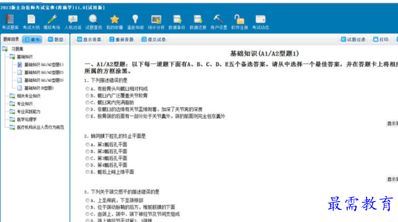The height and width of the screenshot is (222, 398).
Task: Click the heading 基础知识(A1/A2型题1)
Action: click(264, 53)
